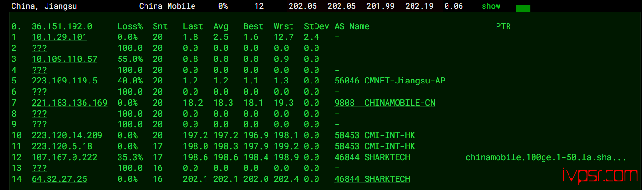Click the PTR column header
This screenshot has width=642, height=190.
click(x=503, y=27)
